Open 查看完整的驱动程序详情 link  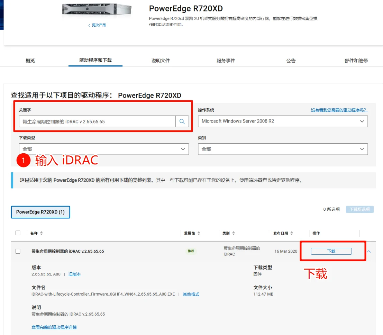(54, 327)
